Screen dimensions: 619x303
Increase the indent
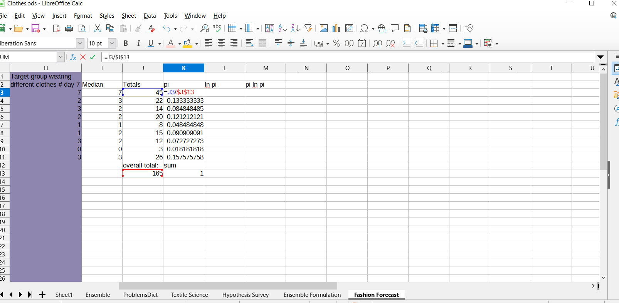[x=406, y=44]
